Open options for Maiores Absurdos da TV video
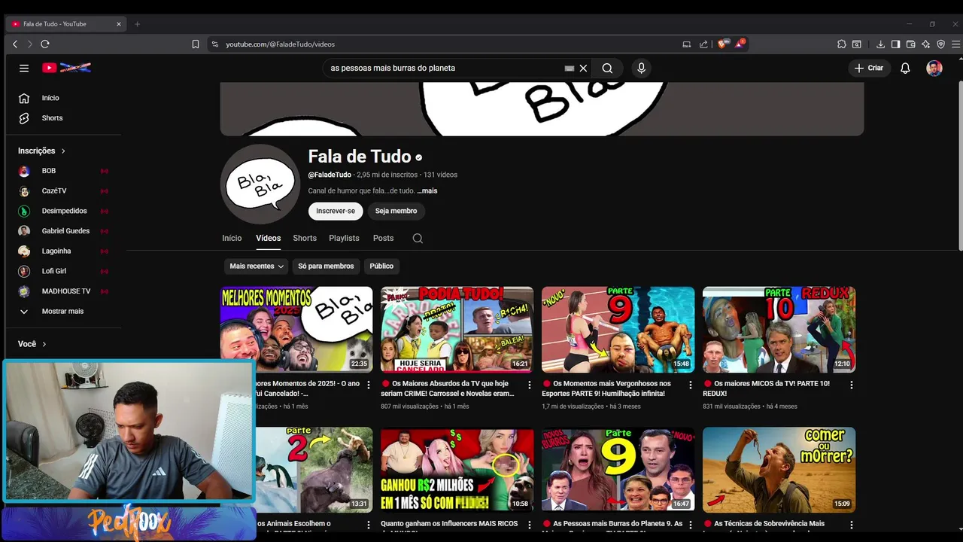The height and width of the screenshot is (542, 963). point(529,385)
